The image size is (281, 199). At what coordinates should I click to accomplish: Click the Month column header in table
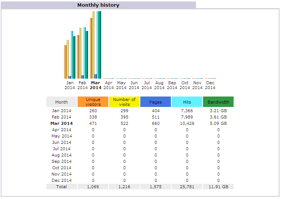tap(62, 102)
